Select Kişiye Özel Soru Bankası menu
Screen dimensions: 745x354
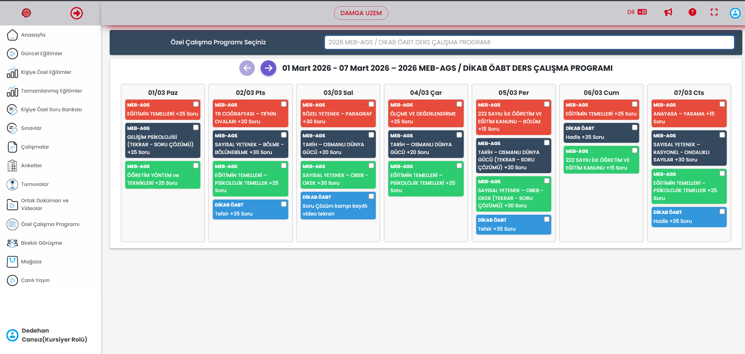(51, 110)
